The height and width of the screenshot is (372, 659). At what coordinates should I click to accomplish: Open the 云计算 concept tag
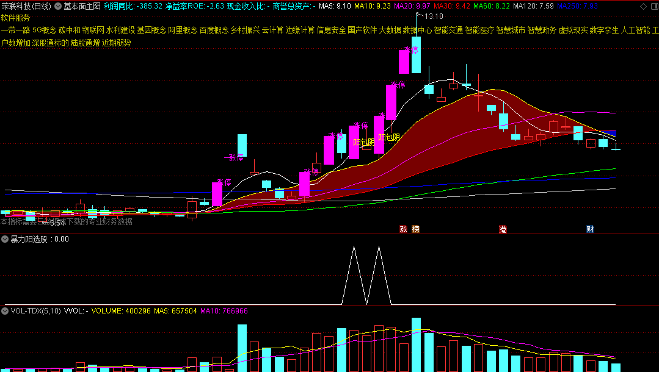click(x=273, y=30)
